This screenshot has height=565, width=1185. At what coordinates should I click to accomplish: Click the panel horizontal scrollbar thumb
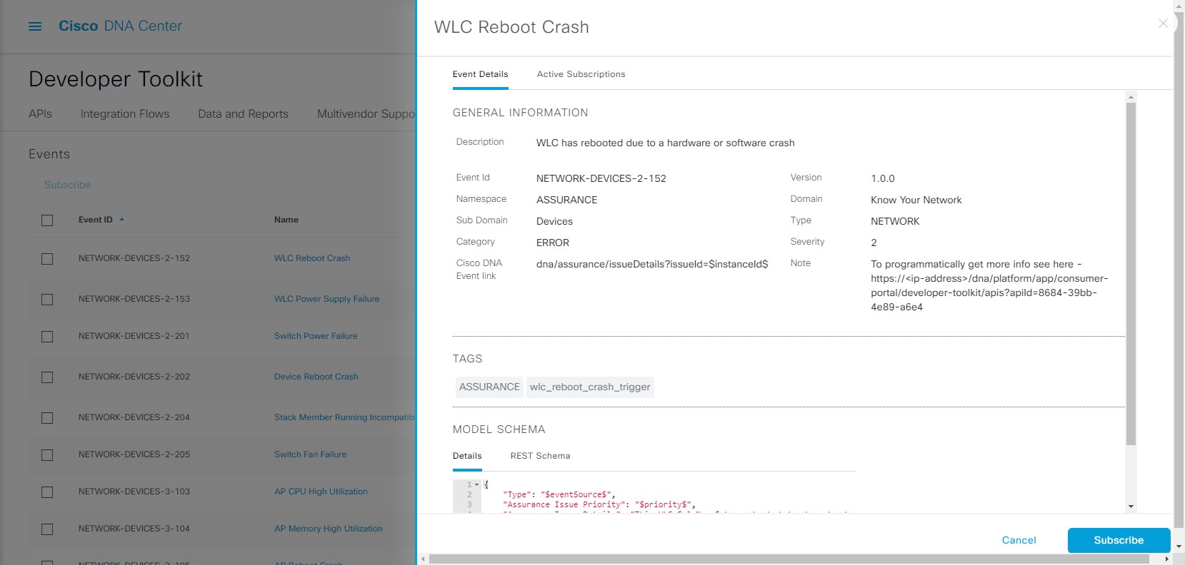[x=789, y=559]
